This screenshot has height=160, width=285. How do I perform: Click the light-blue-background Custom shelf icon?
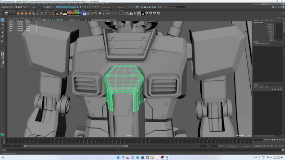click(x=85, y=13)
